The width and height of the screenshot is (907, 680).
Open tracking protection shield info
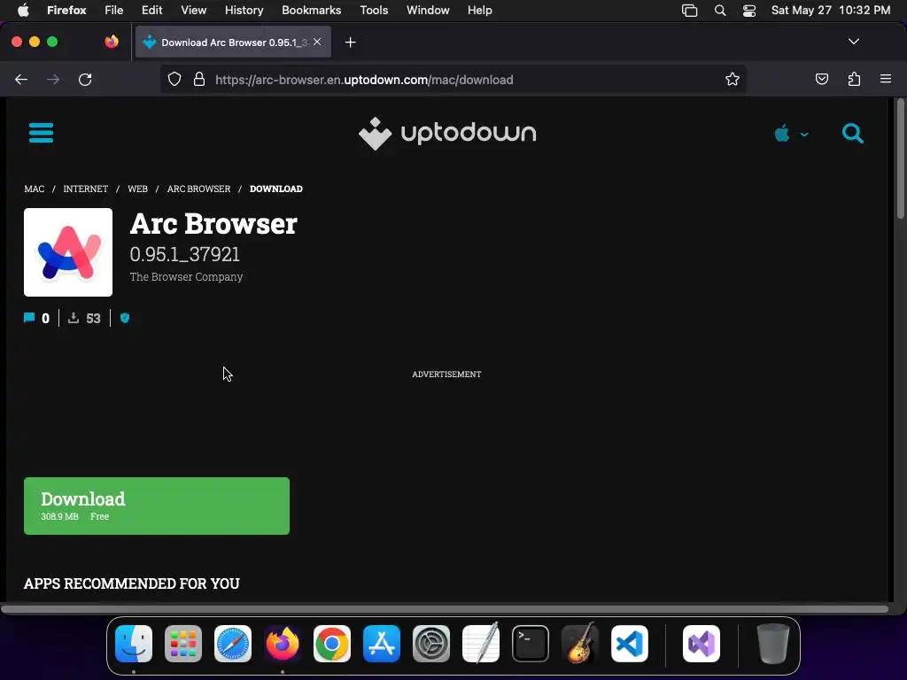(174, 79)
